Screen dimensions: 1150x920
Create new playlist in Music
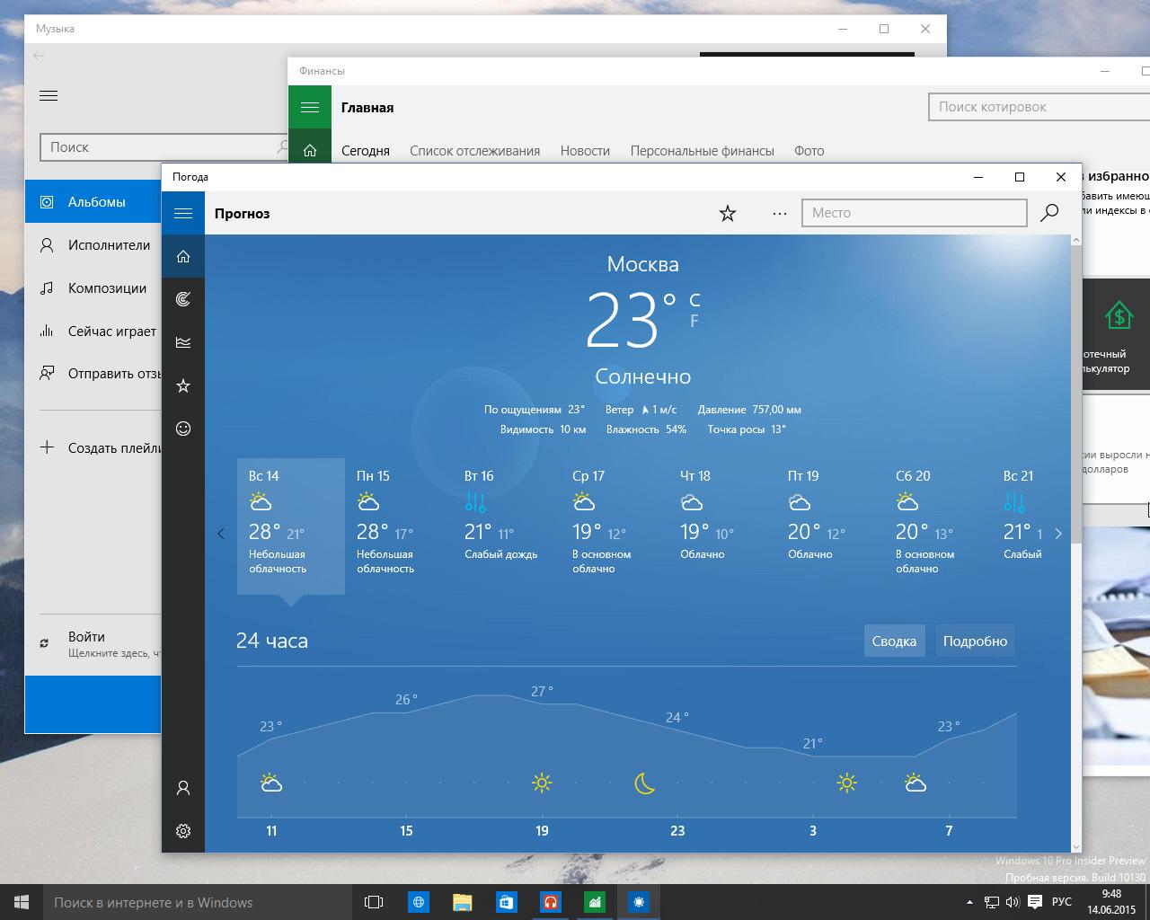tap(93, 447)
